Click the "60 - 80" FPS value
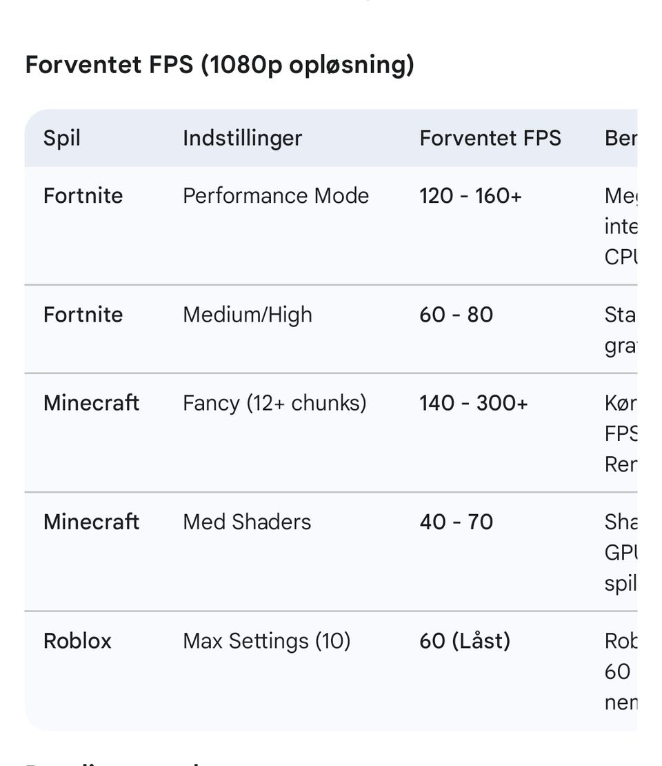 456,315
